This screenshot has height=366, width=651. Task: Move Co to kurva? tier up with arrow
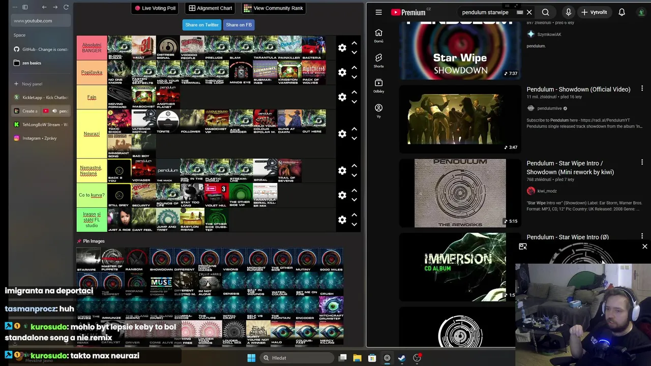coord(354,191)
